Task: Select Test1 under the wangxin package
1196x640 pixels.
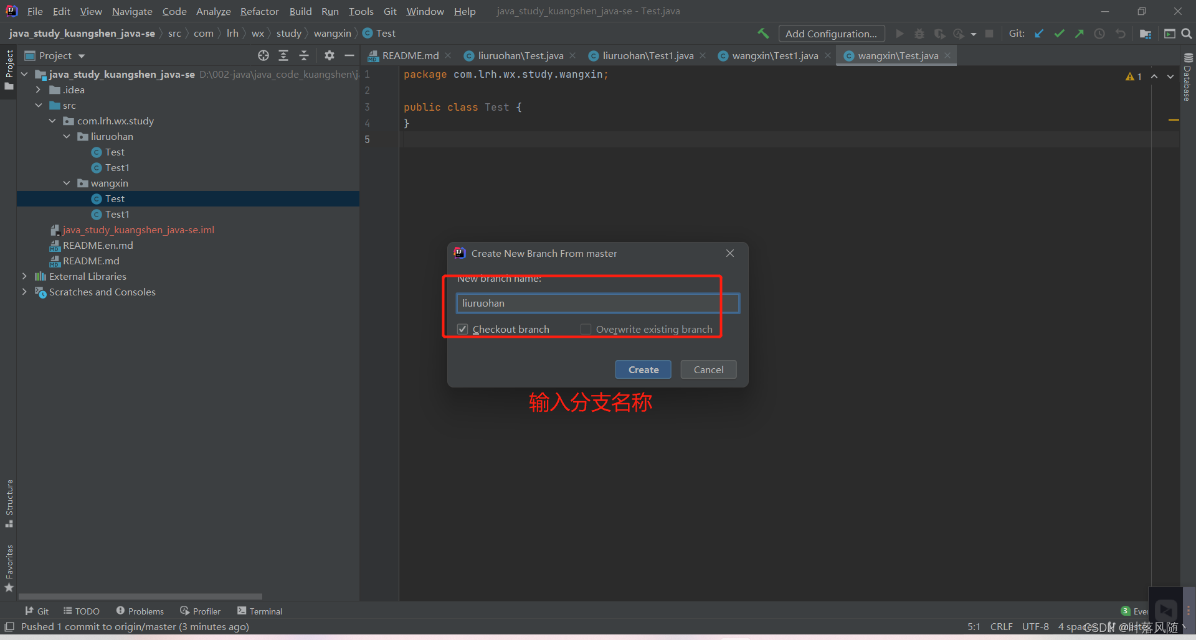Action: 117,214
